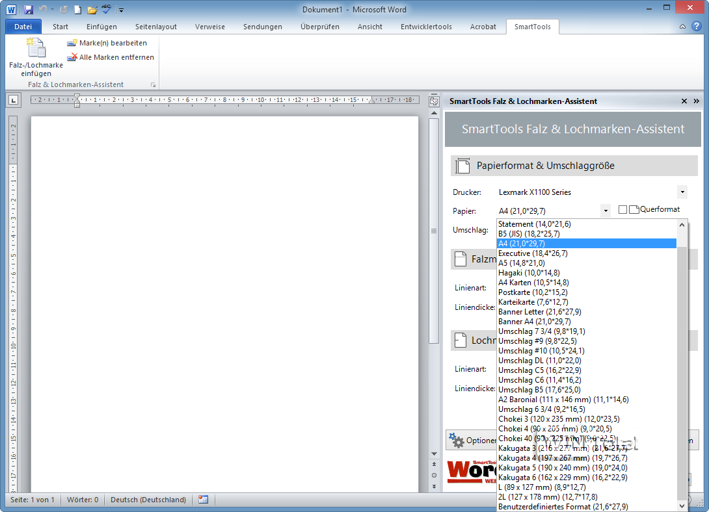This screenshot has height=512, width=709.
Task: Select A2 Baronial format
Action: 587,400
